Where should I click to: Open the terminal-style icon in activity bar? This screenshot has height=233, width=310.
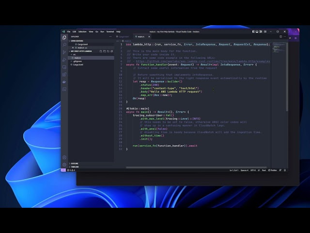click(x=64, y=89)
